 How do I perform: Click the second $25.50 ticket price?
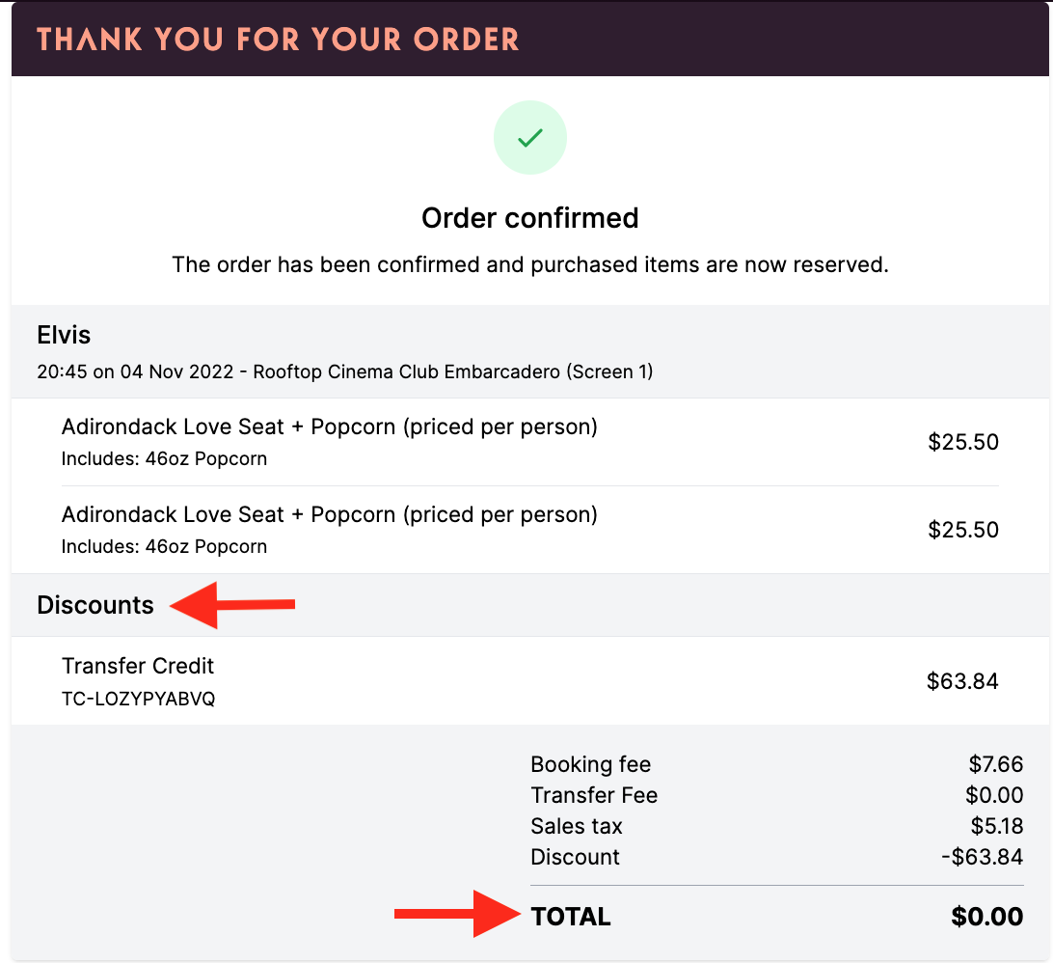click(x=963, y=530)
